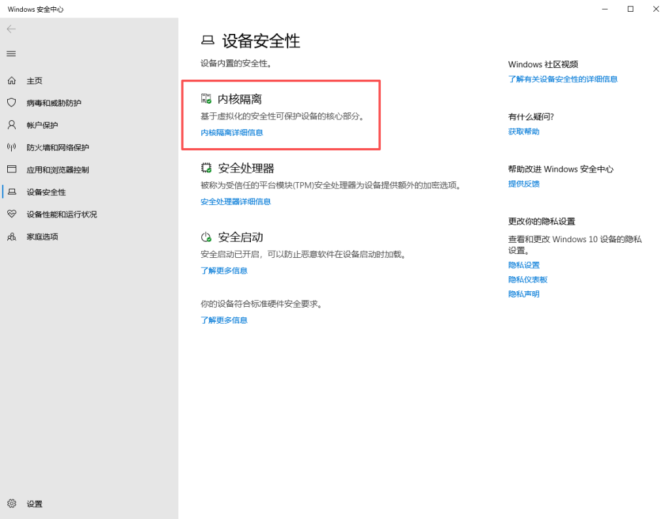Click 了解更多信息 under 安全启动
The width and height of the screenshot is (669, 519).
click(x=223, y=271)
